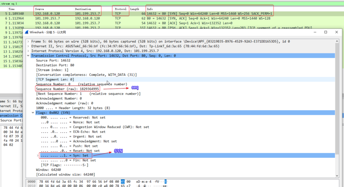Select packet 8 PSH, ACK row
The width and height of the screenshot is (344, 187).
172,28
